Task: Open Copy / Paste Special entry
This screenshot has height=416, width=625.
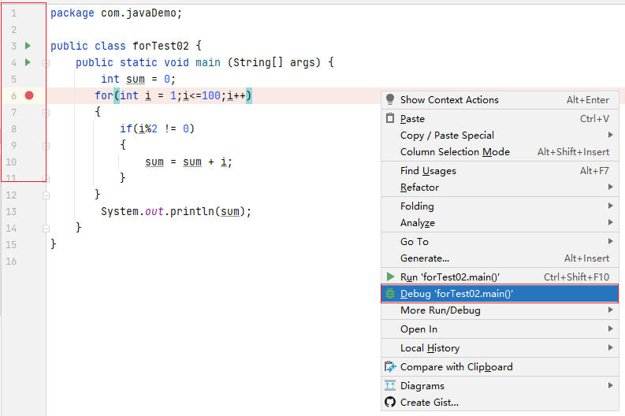Action: [500, 135]
